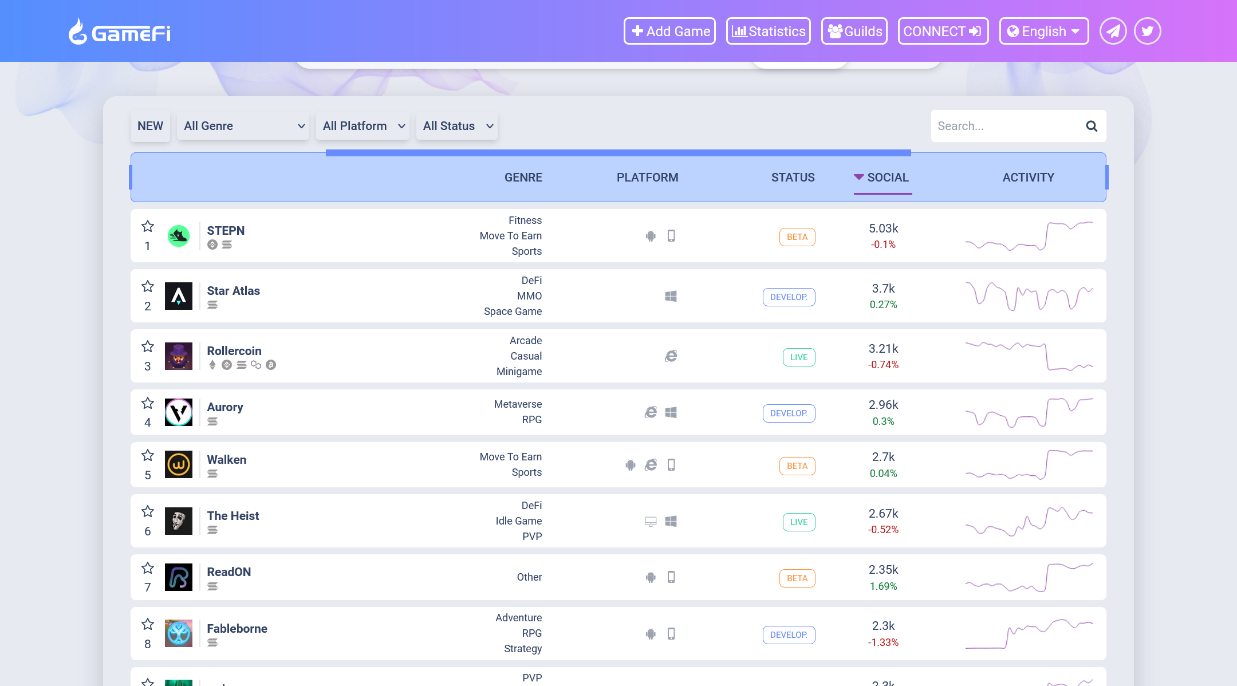
Task: Click the LIVE status badge for Rollercoin
Action: [x=799, y=357]
